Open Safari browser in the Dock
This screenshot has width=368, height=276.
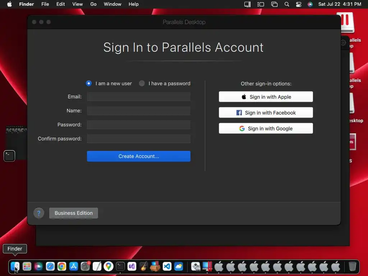[50, 266]
